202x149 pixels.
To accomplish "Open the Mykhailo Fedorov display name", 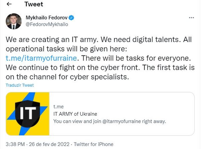I will tap(46, 18).
